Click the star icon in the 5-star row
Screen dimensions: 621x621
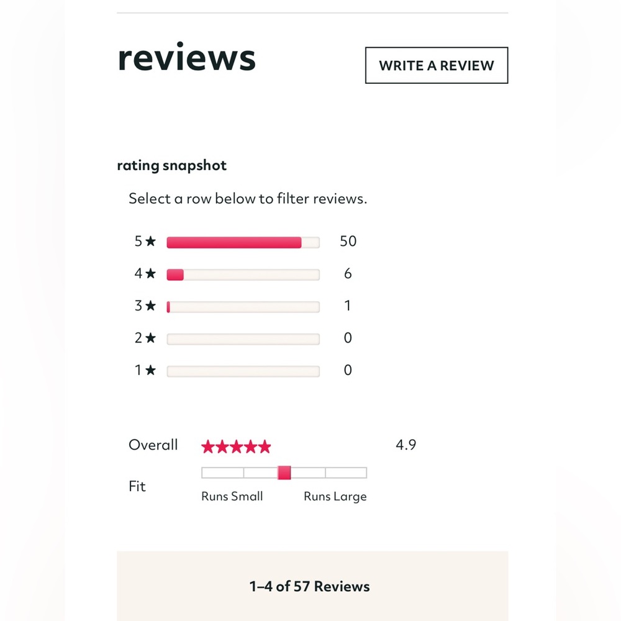(150, 242)
